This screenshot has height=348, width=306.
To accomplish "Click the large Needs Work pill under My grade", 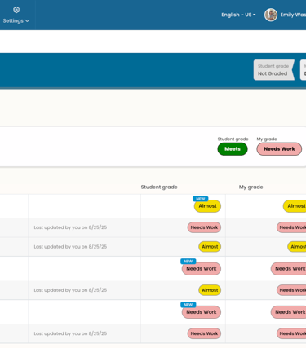I will click(x=279, y=149).
